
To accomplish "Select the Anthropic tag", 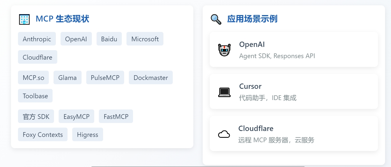I will (37, 39).
